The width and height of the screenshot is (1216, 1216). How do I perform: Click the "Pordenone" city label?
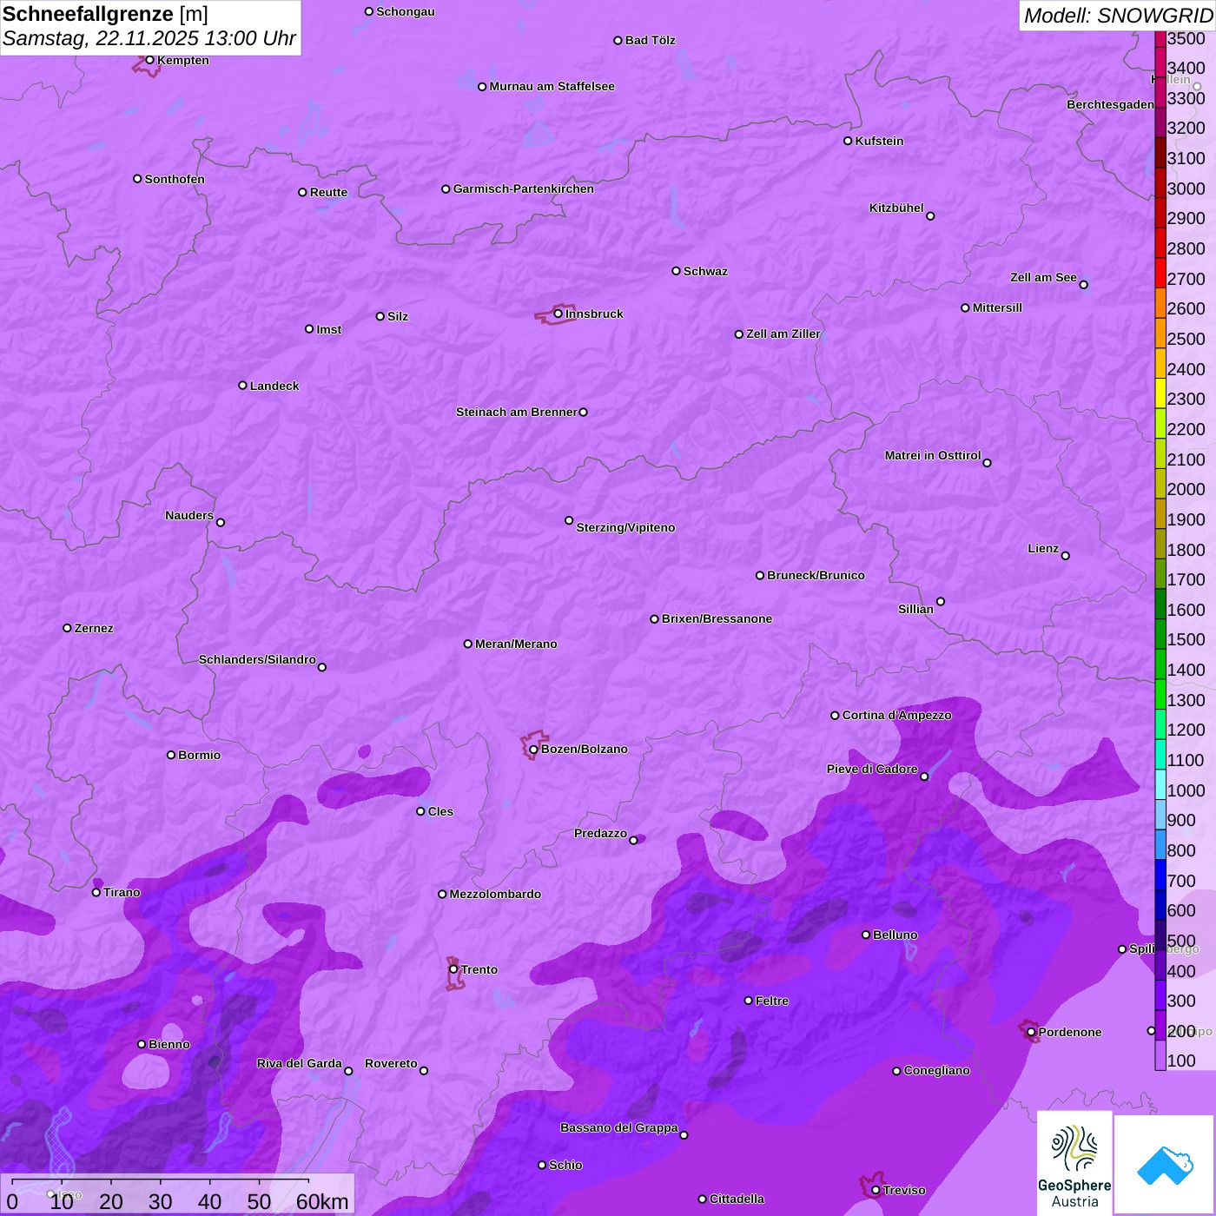coord(1070,1032)
